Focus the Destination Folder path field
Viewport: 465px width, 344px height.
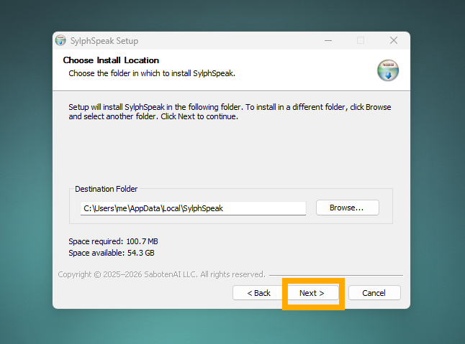pyautogui.click(x=193, y=208)
